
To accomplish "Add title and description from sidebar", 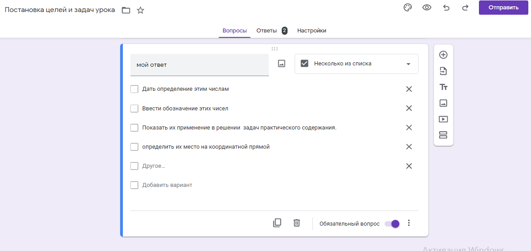I will coord(443,87).
